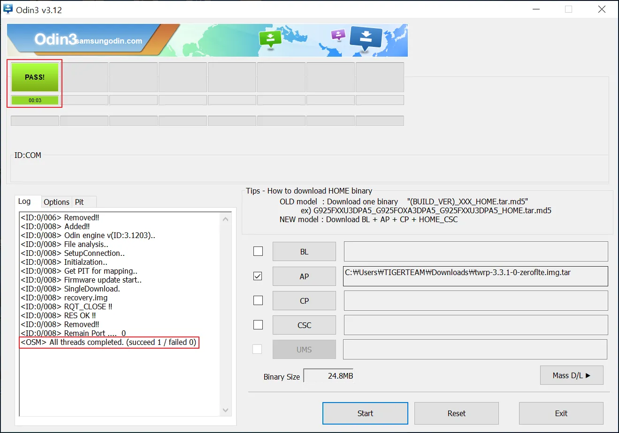
Task: Select the G925FXXU3DPA5 example filename line
Action: point(426,210)
